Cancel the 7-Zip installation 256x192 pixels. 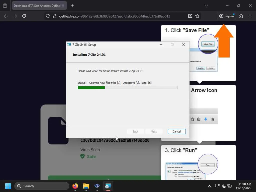tap(176, 131)
